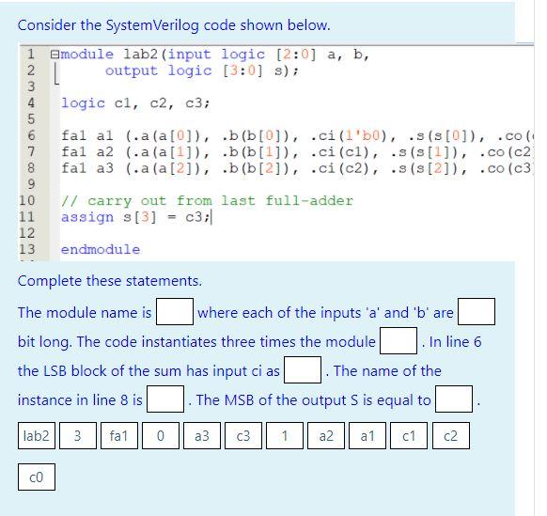Viewport: 547px width, 516px height.
Task: Select the blank after 'instance in line 8 is'
Action: (x=165, y=399)
